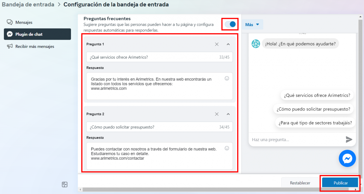Remove Pregunta 2 with the X icon
The width and height of the screenshot is (364, 194).
click(x=217, y=114)
